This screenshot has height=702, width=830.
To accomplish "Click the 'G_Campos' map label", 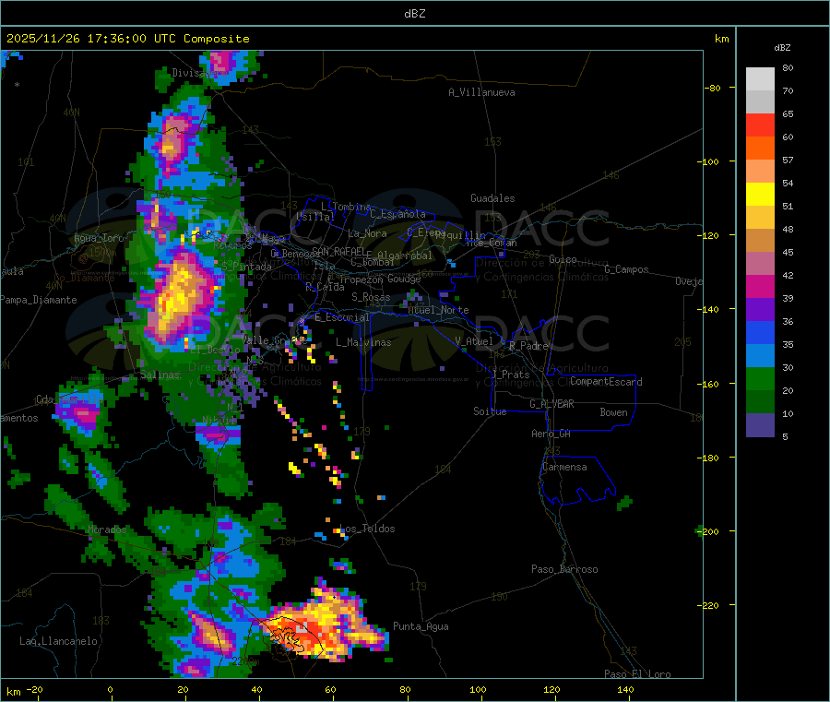I will (627, 269).
